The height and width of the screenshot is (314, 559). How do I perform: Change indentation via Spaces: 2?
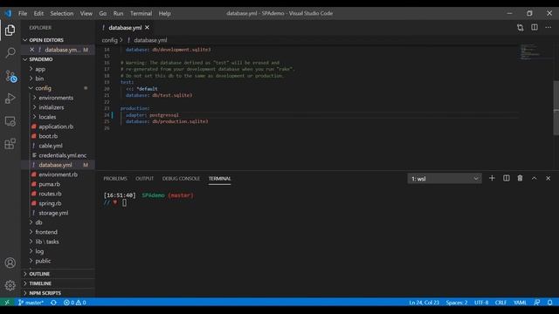click(456, 303)
